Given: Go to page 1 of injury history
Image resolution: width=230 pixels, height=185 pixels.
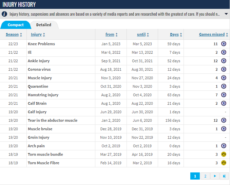Looking at the screenshot, I should click(195, 176).
